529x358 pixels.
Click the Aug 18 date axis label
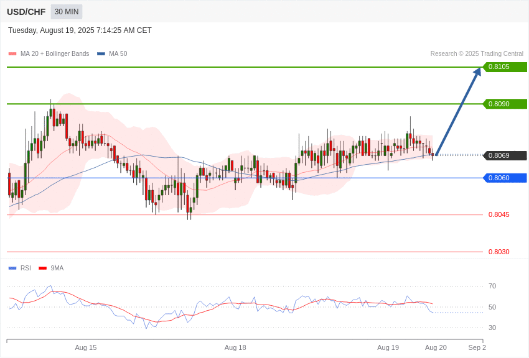click(235, 347)
